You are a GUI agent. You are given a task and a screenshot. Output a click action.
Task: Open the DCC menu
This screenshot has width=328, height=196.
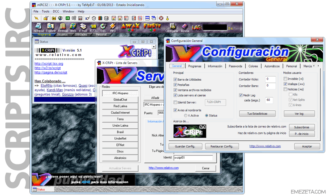[56, 11]
